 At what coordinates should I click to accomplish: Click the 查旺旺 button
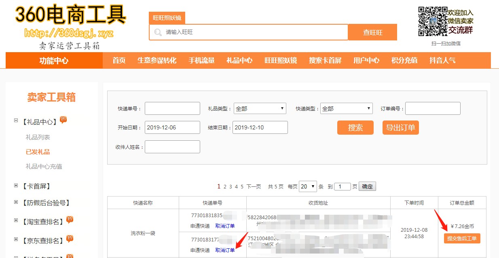(372, 32)
